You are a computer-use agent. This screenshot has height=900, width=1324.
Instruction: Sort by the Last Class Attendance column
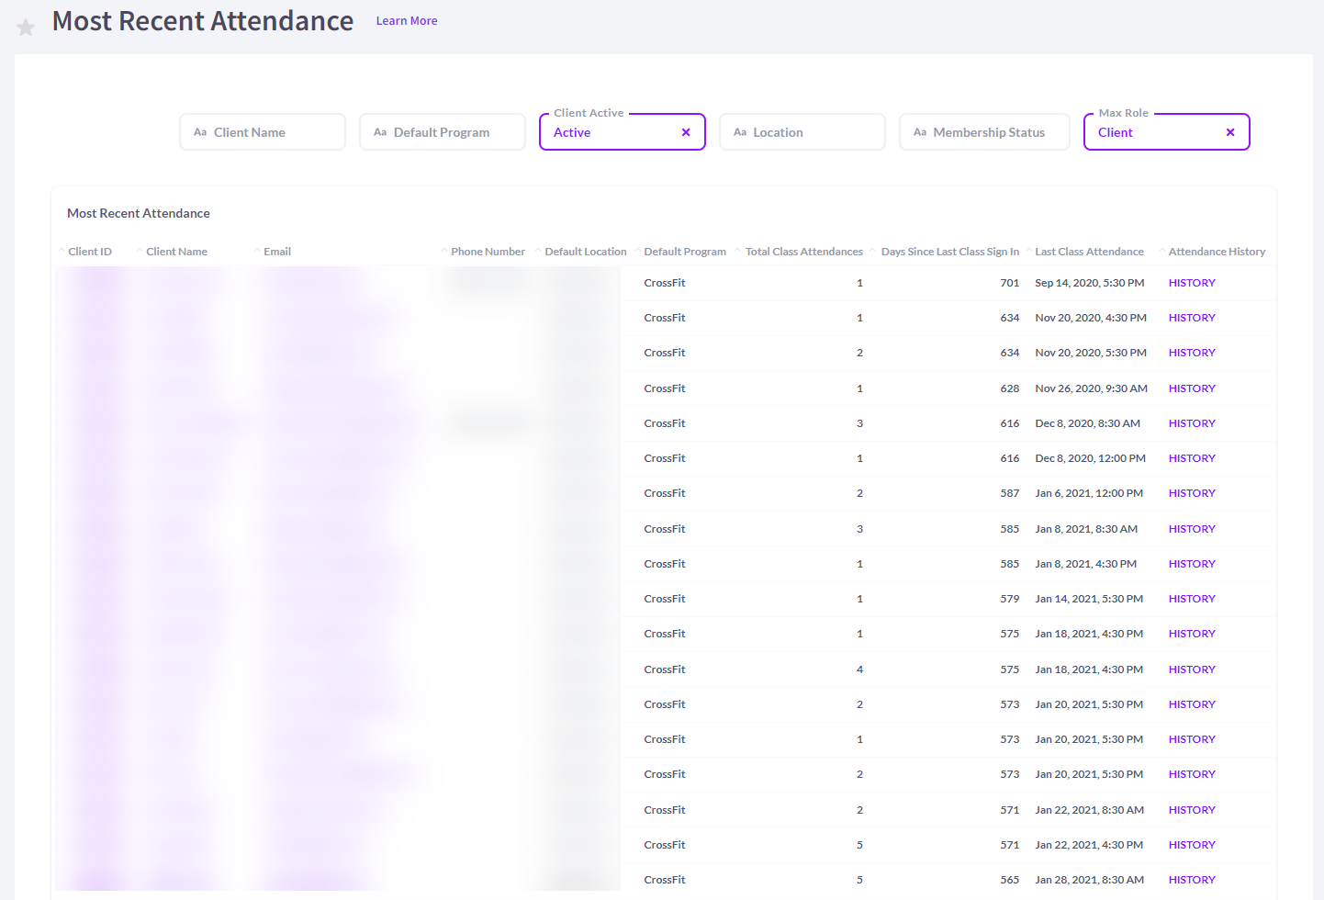click(x=1089, y=252)
